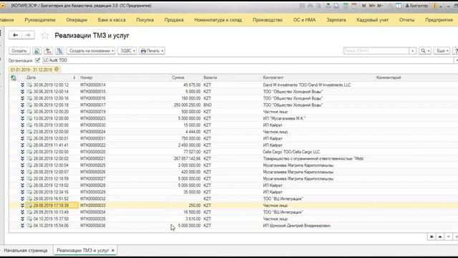Click the LC-Audit TOO organization field
Screen dimensions: 458x258
click(x=248, y=60)
